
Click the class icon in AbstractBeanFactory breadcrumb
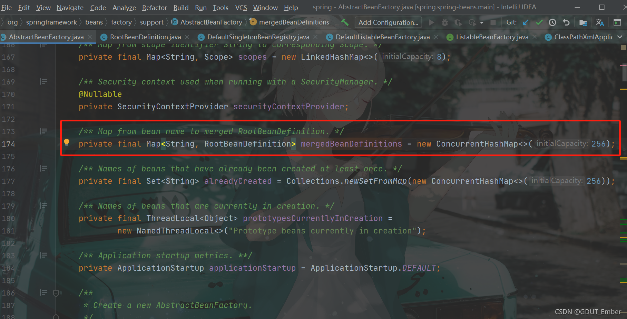pyautogui.click(x=175, y=22)
